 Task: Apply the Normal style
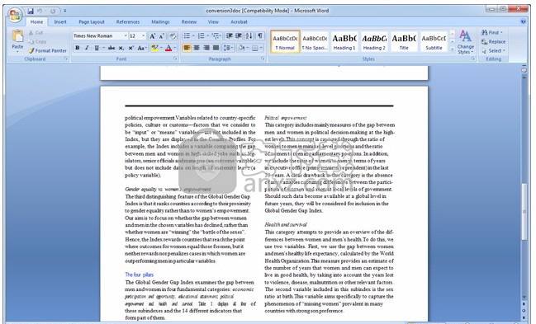pyautogui.click(x=285, y=42)
